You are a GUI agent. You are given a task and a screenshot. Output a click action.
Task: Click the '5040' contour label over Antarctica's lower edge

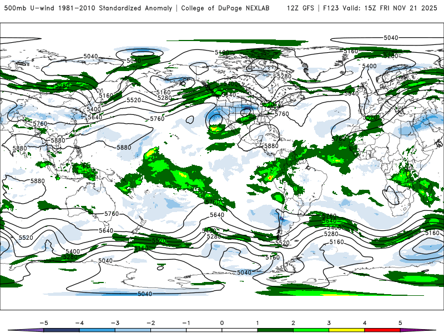click(x=145, y=294)
